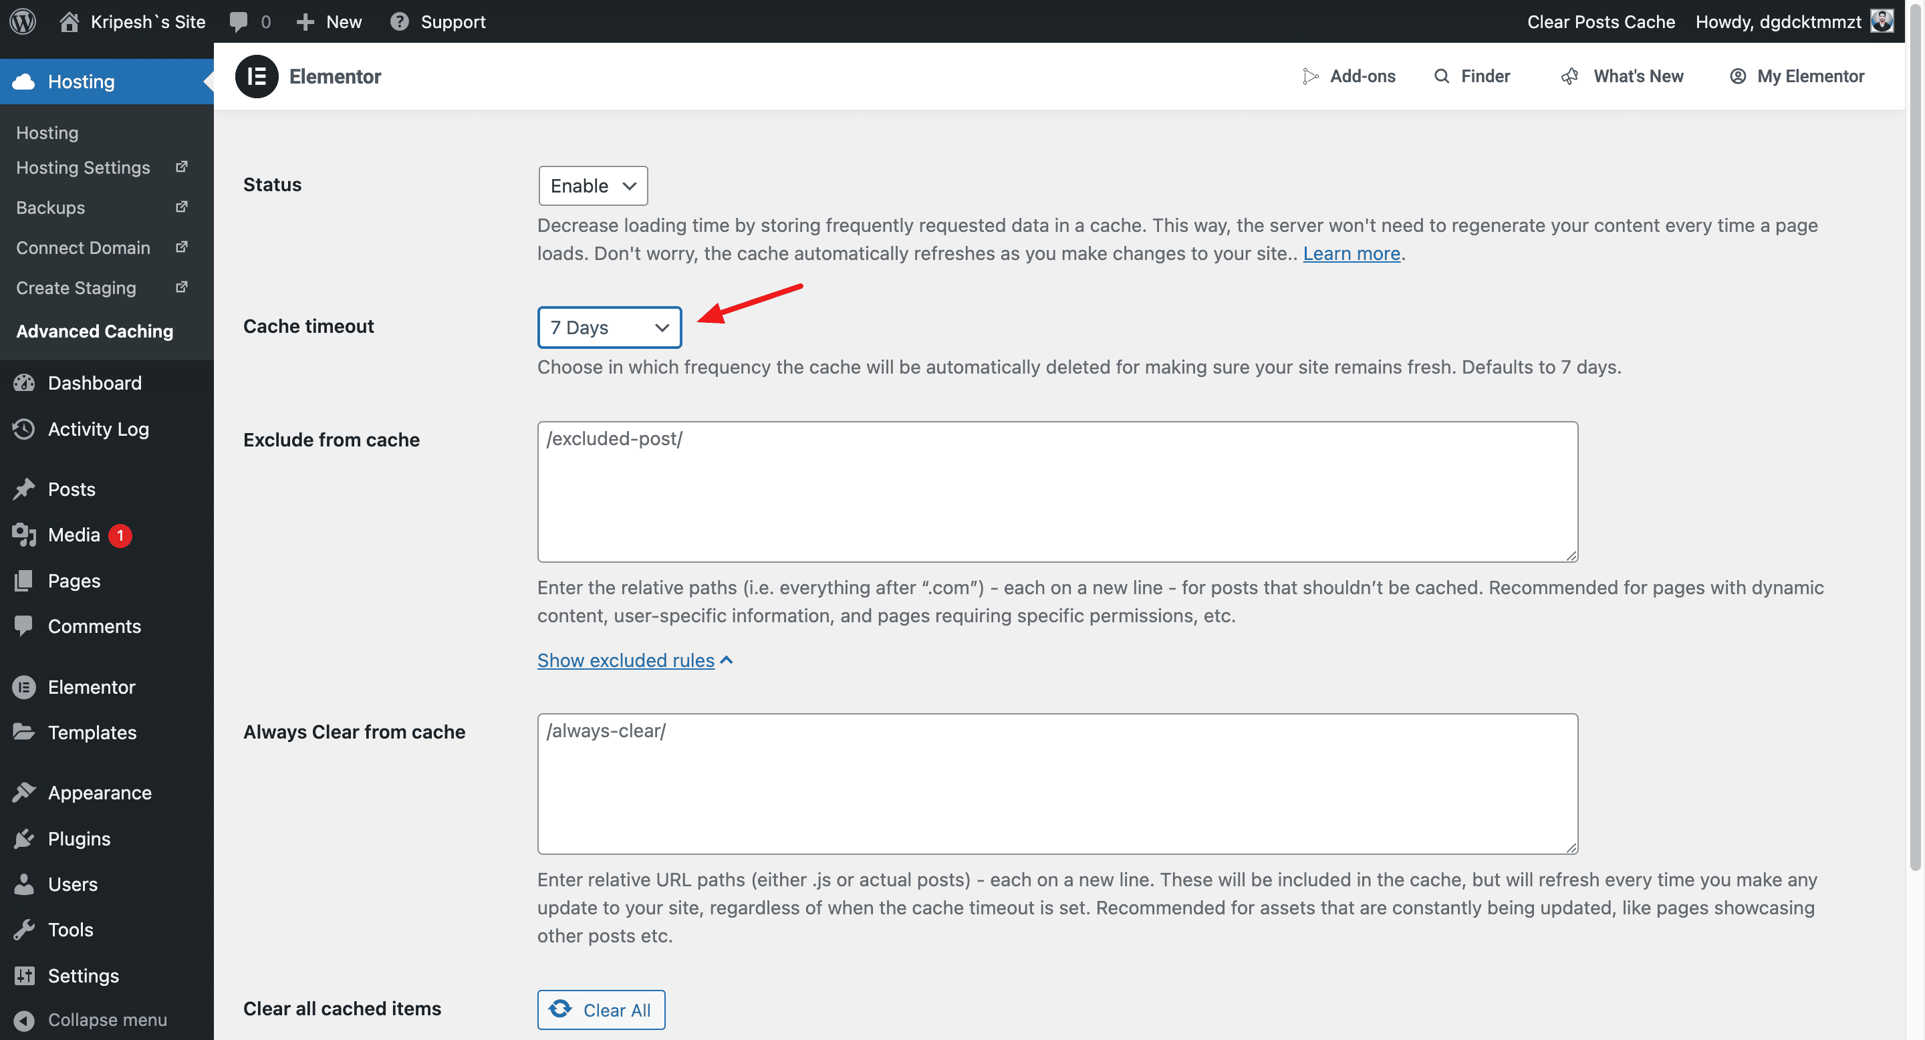
Task: Go to the Activity Log menu
Action: (98, 429)
